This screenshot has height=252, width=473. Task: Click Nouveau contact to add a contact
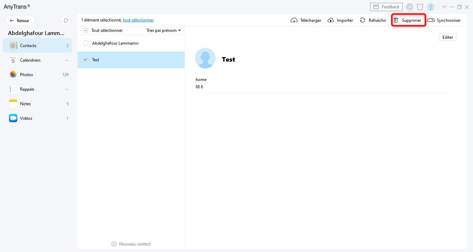click(131, 244)
